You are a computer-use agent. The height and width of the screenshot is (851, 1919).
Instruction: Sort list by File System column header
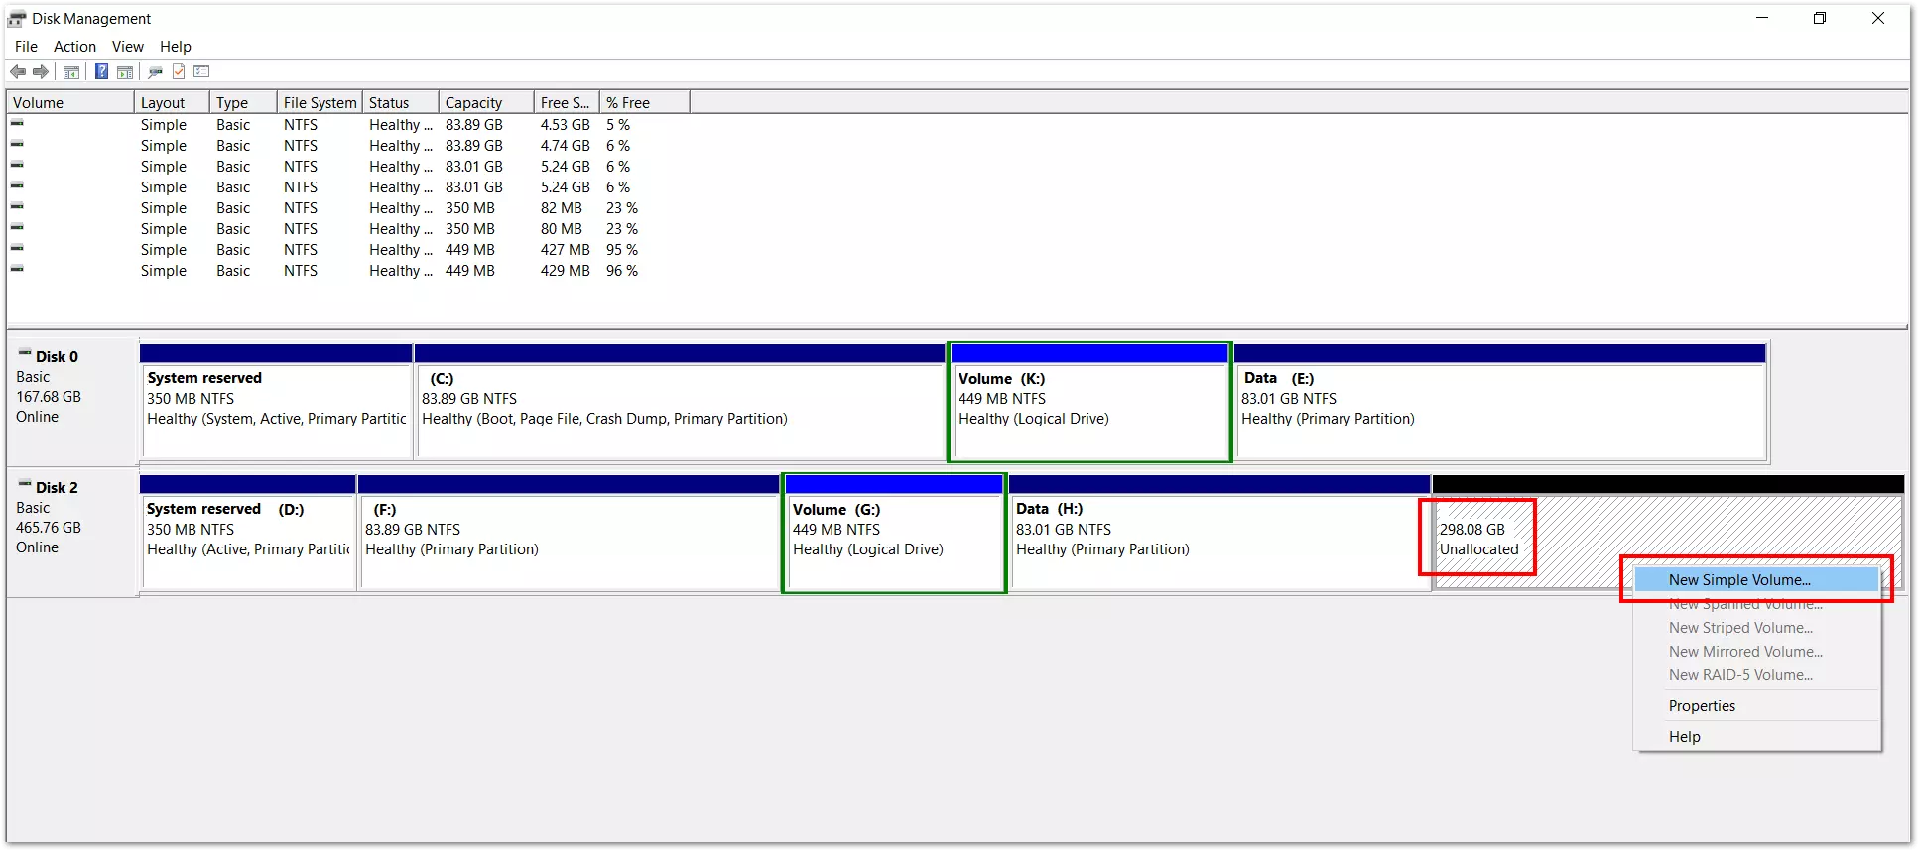[x=320, y=103]
